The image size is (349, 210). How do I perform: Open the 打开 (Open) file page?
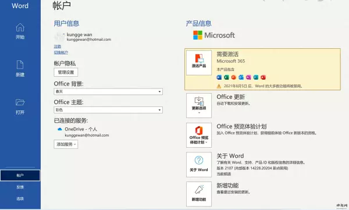pyautogui.click(x=20, y=106)
